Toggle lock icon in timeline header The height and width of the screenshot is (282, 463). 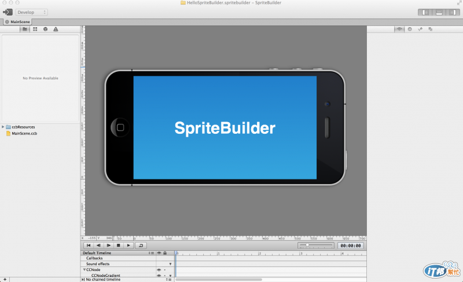[x=165, y=253]
